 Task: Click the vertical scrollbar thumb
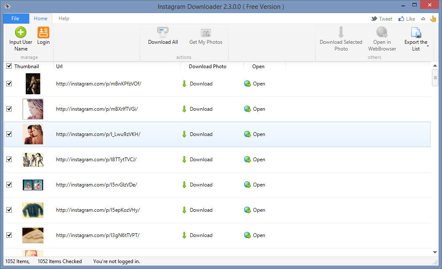pos(435,77)
